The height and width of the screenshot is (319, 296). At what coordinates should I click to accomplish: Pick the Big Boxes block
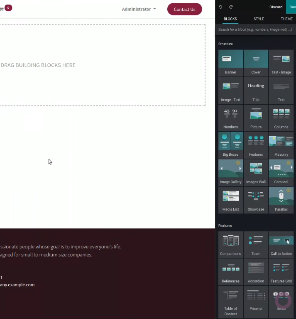(x=230, y=145)
